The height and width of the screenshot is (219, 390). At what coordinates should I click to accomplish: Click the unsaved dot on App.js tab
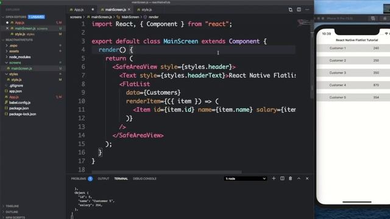tap(93, 10)
